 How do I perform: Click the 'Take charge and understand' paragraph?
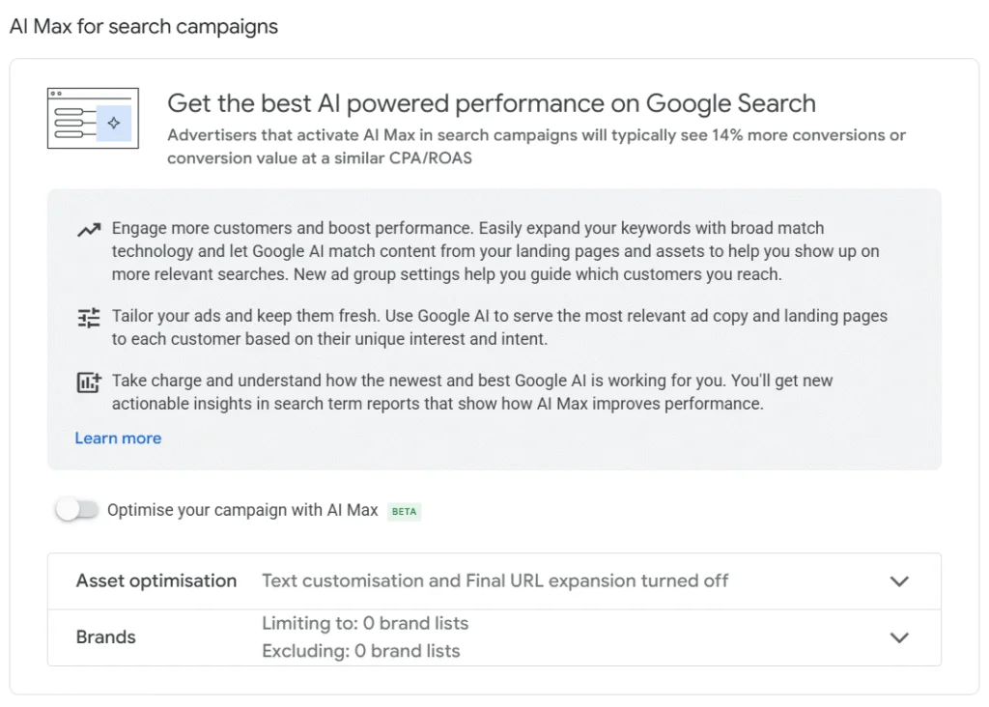click(x=471, y=392)
